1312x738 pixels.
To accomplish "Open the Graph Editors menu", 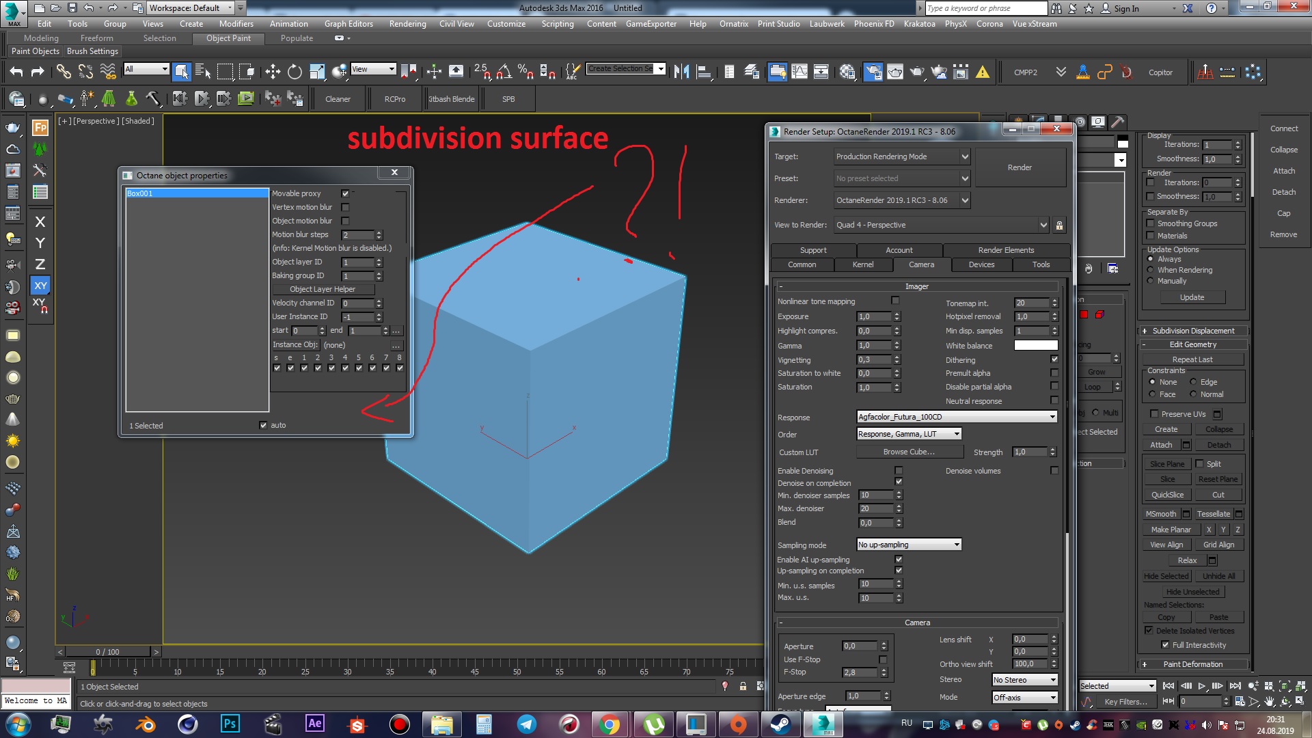I will click(348, 23).
